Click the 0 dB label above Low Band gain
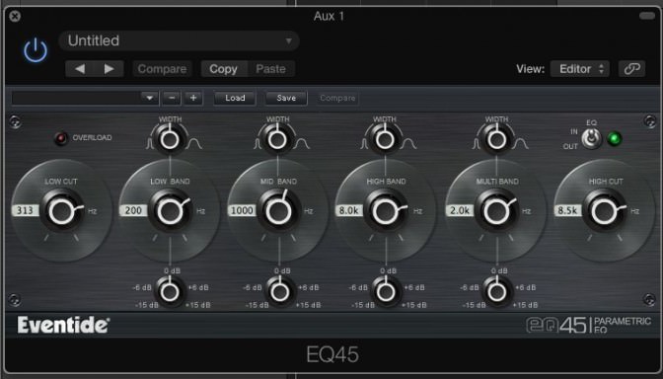Screen dimensions: 663x379 coord(172,270)
